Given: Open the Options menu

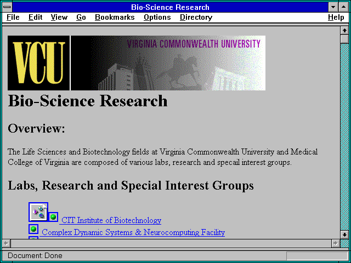Looking at the screenshot, I should [x=157, y=17].
